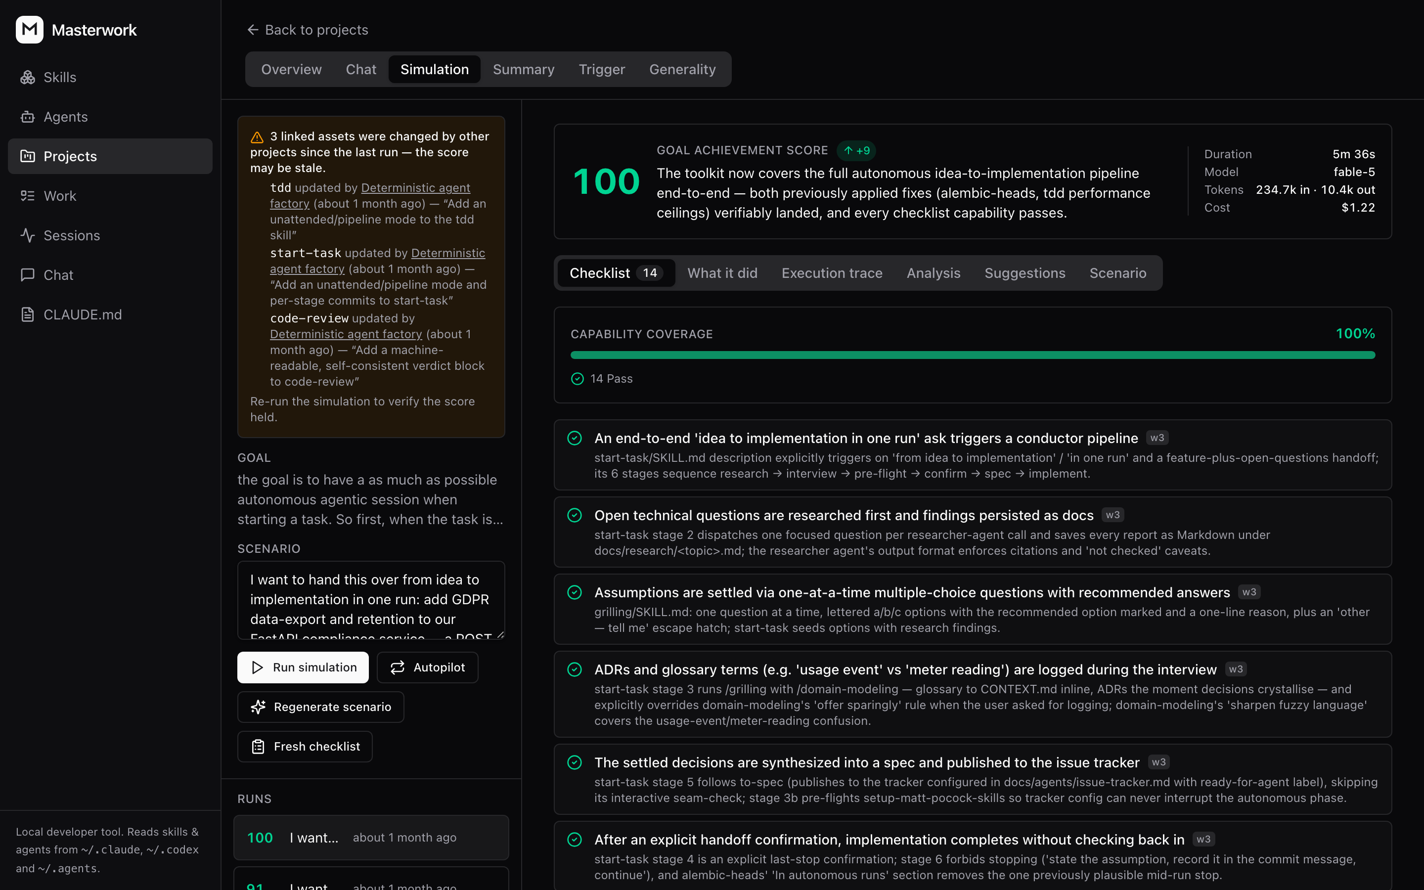Screen dimensions: 1424x890
Task: Open the Deterministic agent factory link for code-review
Action: 346,334
